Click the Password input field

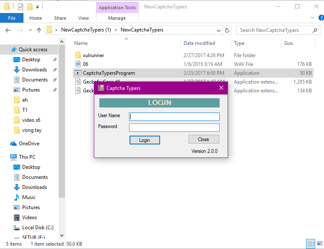174,128
